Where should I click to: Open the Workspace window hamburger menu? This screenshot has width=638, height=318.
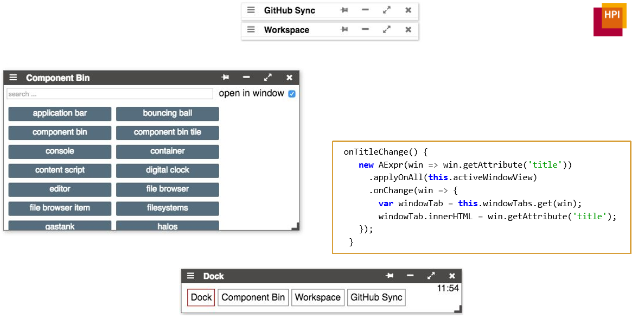point(251,30)
